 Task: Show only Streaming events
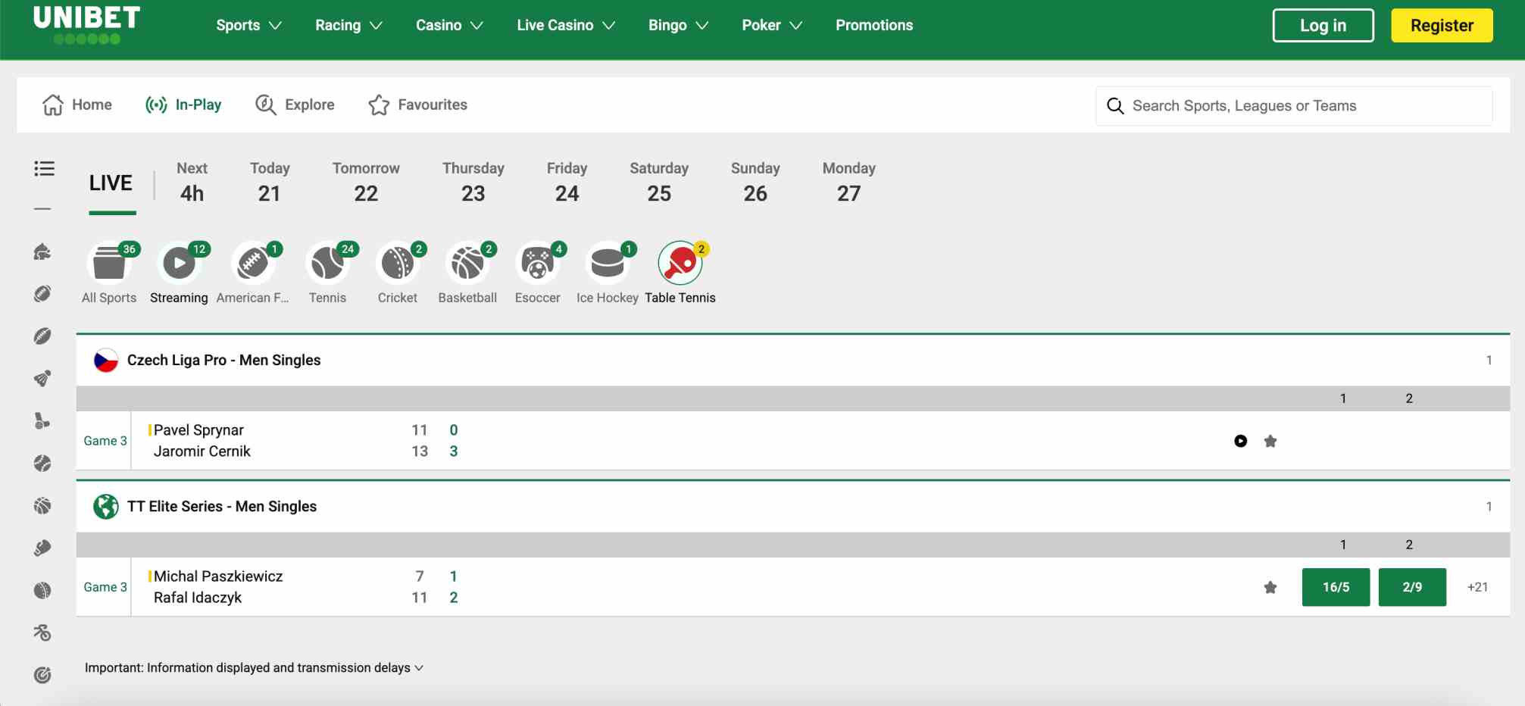tap(179, 264)
